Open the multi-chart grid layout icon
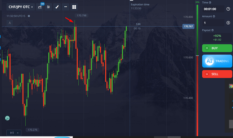Image resolution: width=233 pixels, height=138 pixels. 74,7
